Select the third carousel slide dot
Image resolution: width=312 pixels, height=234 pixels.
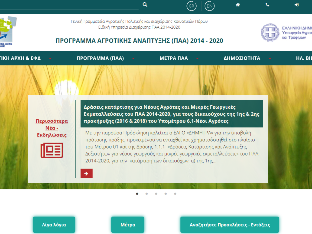156,194
